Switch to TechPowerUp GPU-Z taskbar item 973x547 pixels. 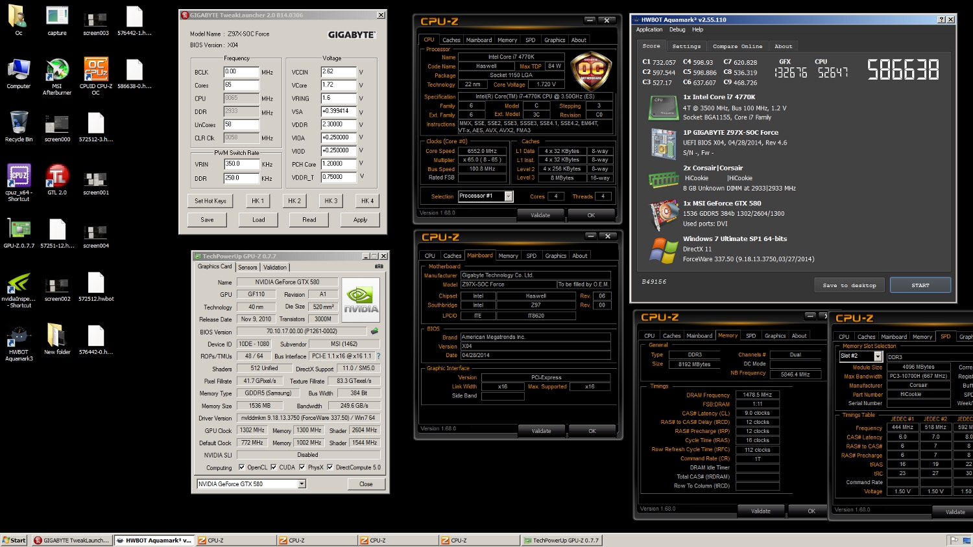[562, 540]
